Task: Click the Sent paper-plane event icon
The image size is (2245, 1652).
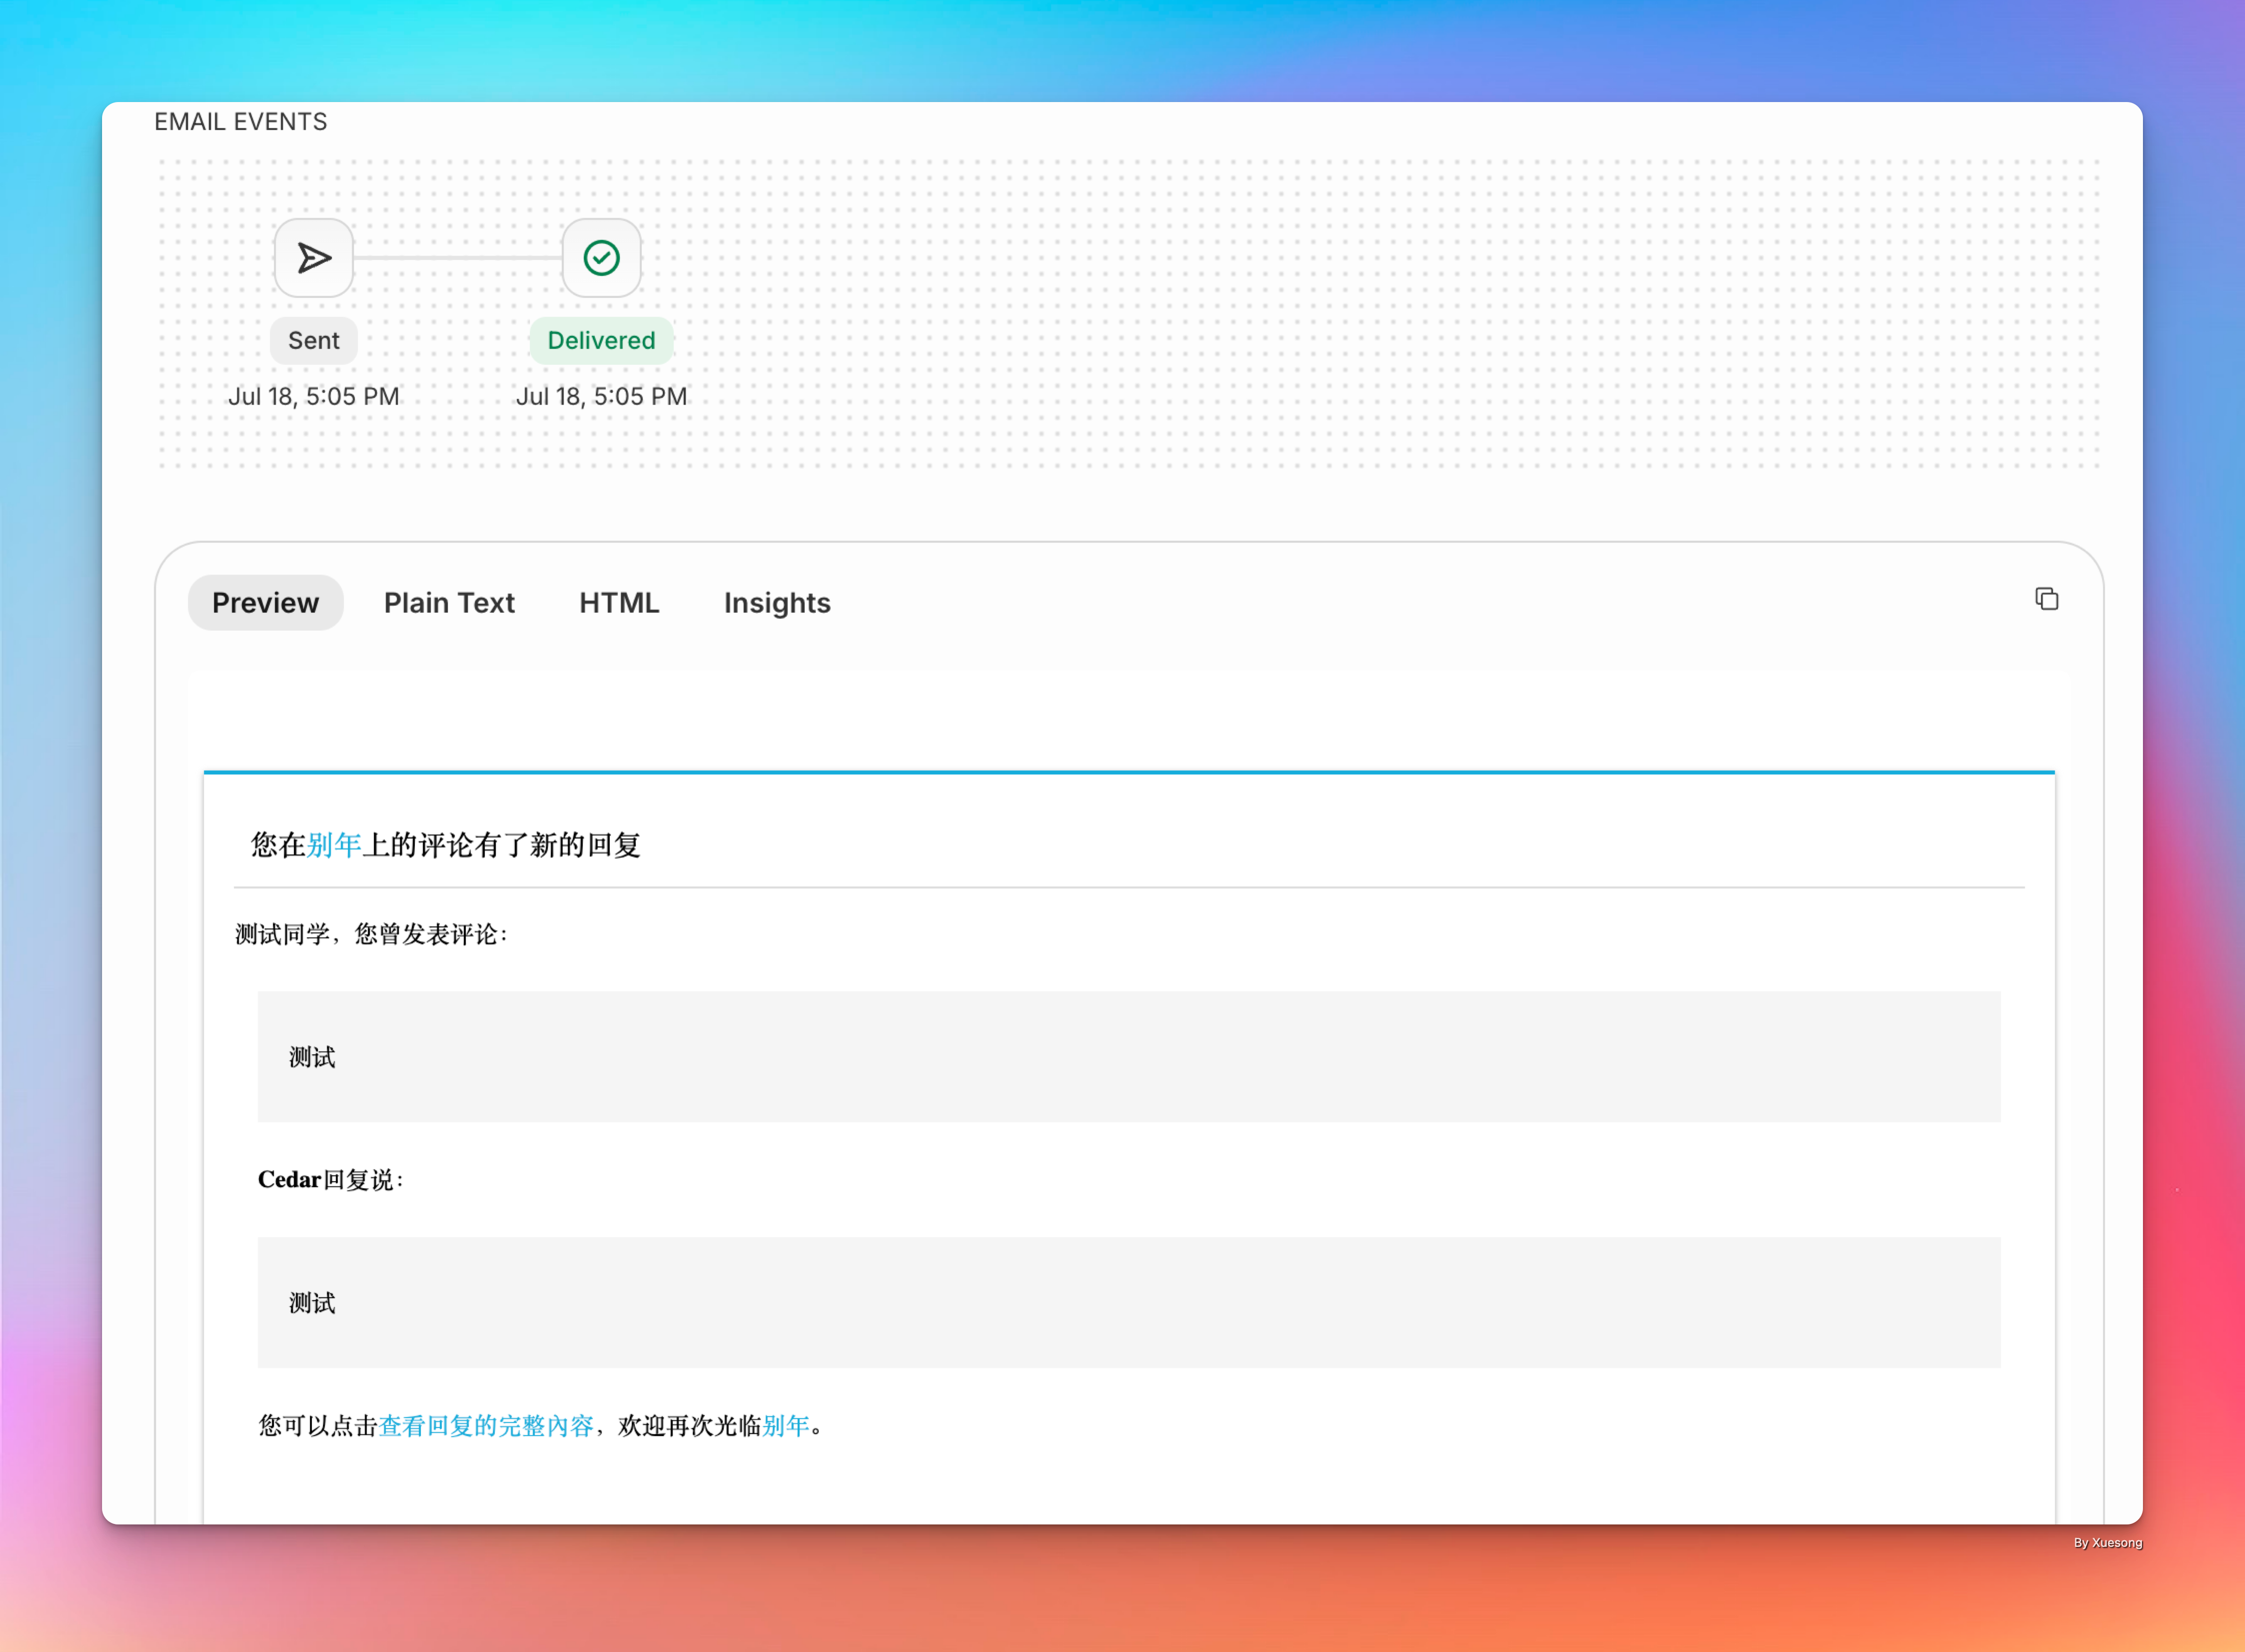Action: tap(314, 258)
